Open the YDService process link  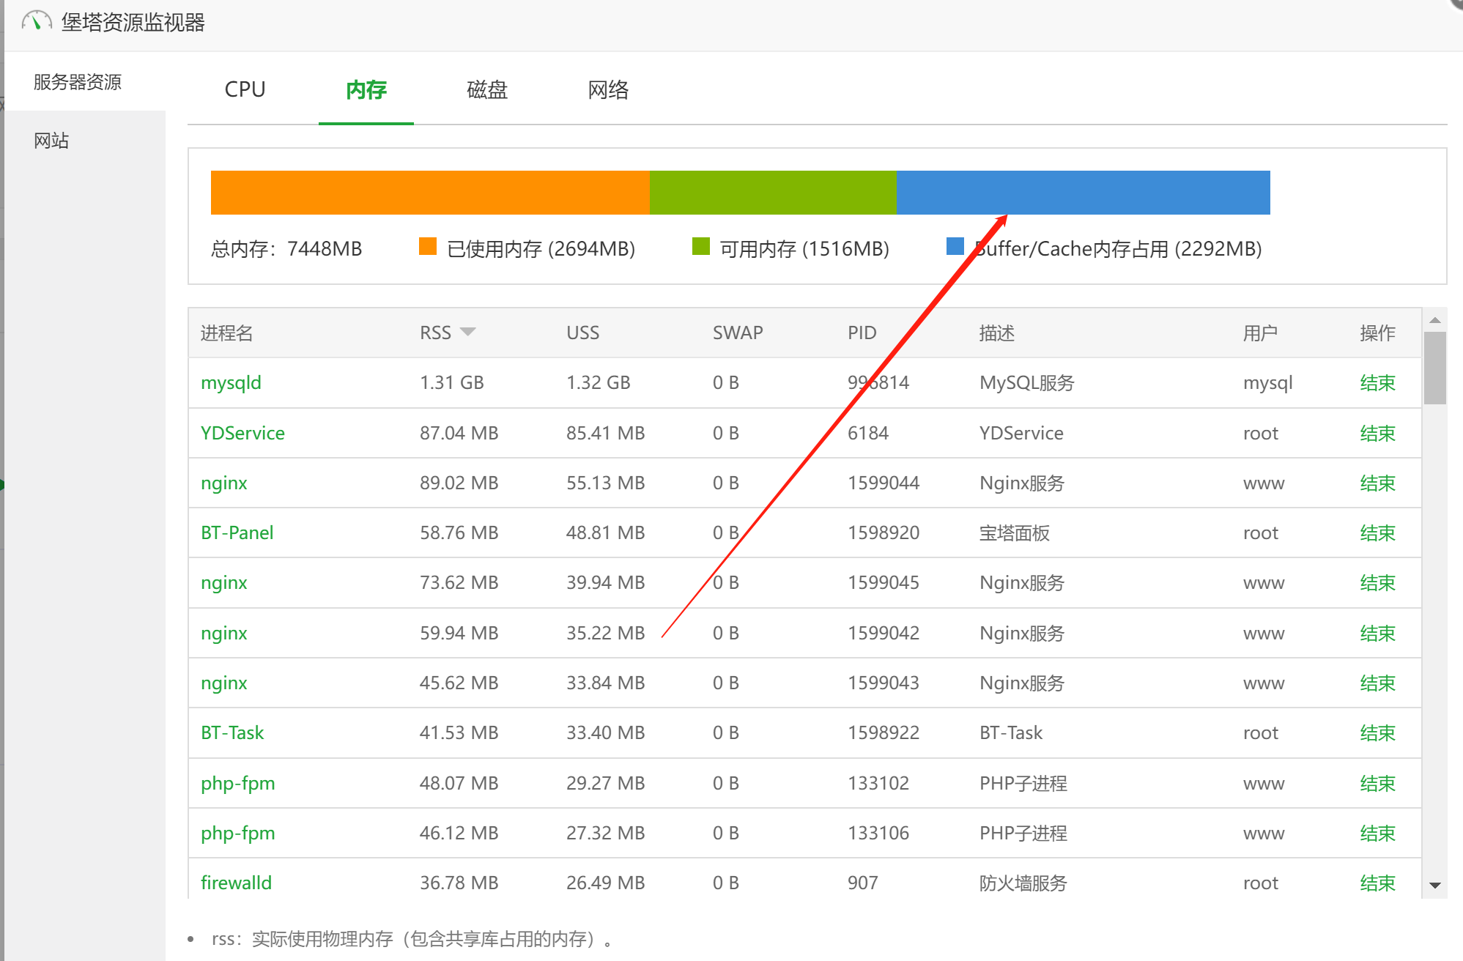pos(242,433)
